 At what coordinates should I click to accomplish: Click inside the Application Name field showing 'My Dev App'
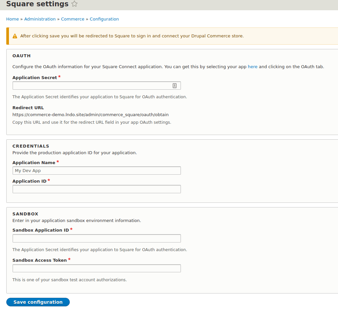click(x=96, y=170)
